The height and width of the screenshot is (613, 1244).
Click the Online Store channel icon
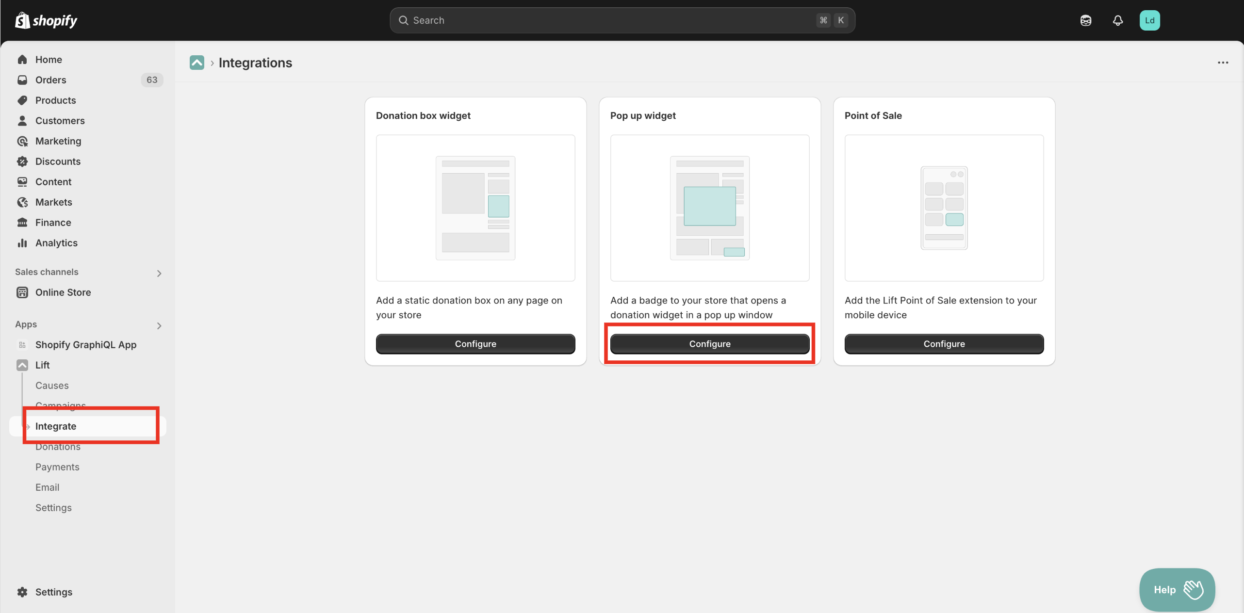(22, 292)
